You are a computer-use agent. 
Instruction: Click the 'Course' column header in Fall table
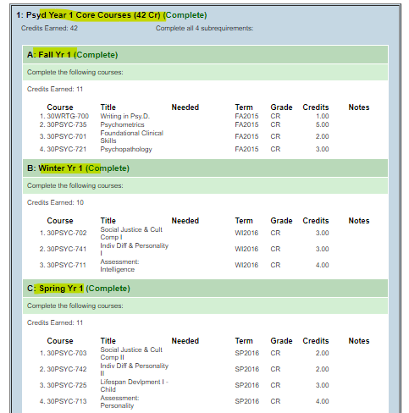click(x=60, y=107)
